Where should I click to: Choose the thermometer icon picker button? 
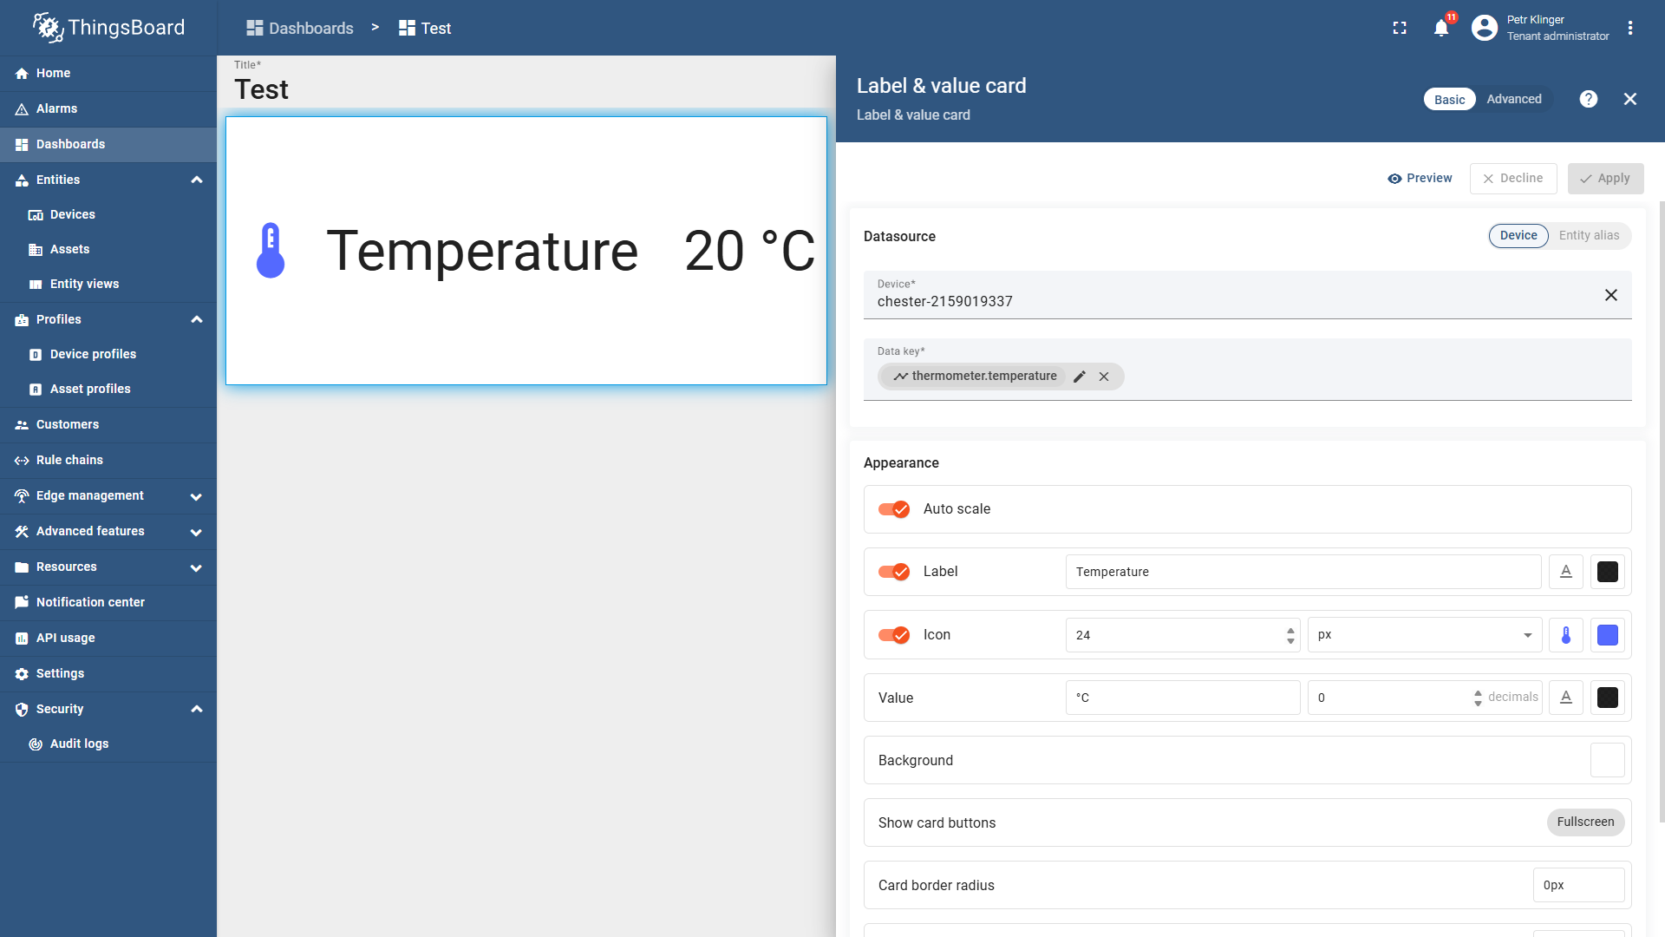[1566, 635]
